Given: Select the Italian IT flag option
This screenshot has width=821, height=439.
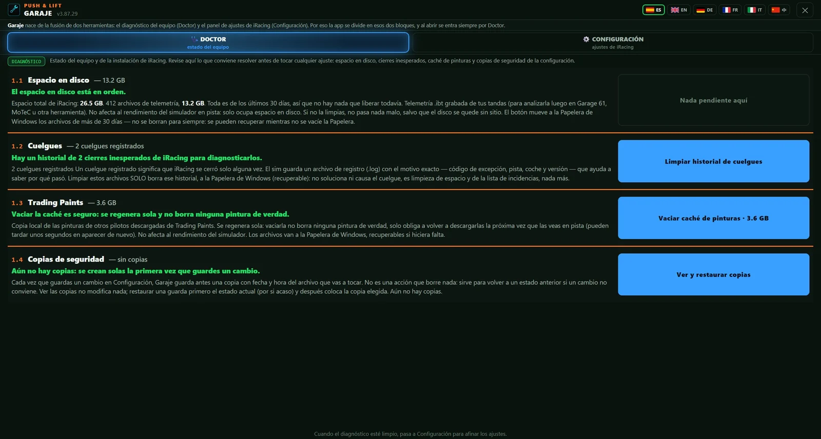Looking at the screenshot, I should (x=755, y=10).
